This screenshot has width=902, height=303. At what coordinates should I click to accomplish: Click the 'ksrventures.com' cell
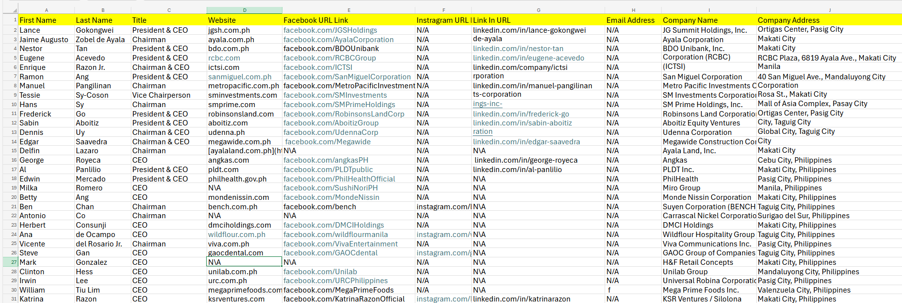point(244,299)
